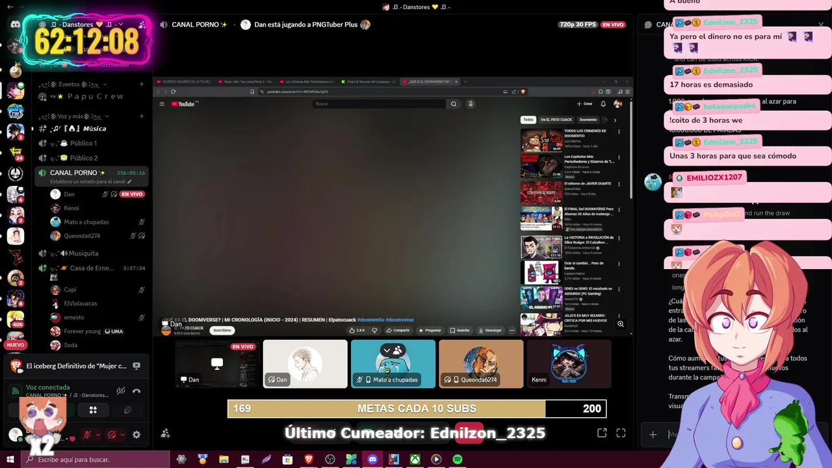Image resolution: width=832 pixels, height=468 pixels.
Task: Toggle deafen headphones in user panel
Action: coord(112,435)
